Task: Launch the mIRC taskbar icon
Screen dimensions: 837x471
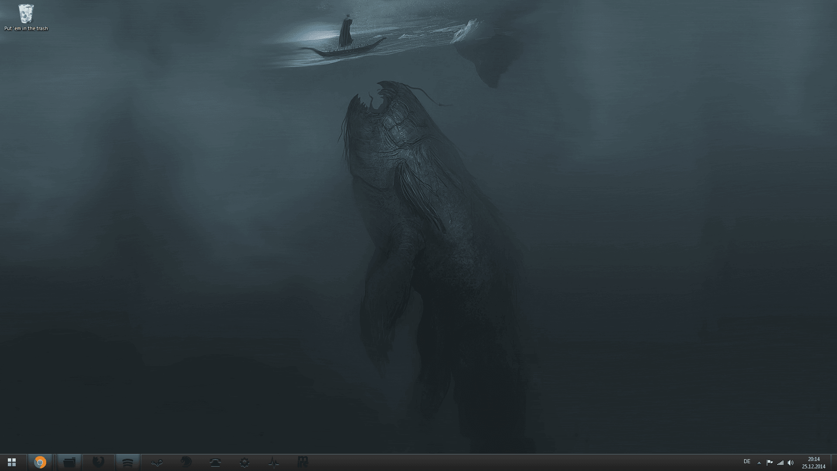Action: coord(303,462)
